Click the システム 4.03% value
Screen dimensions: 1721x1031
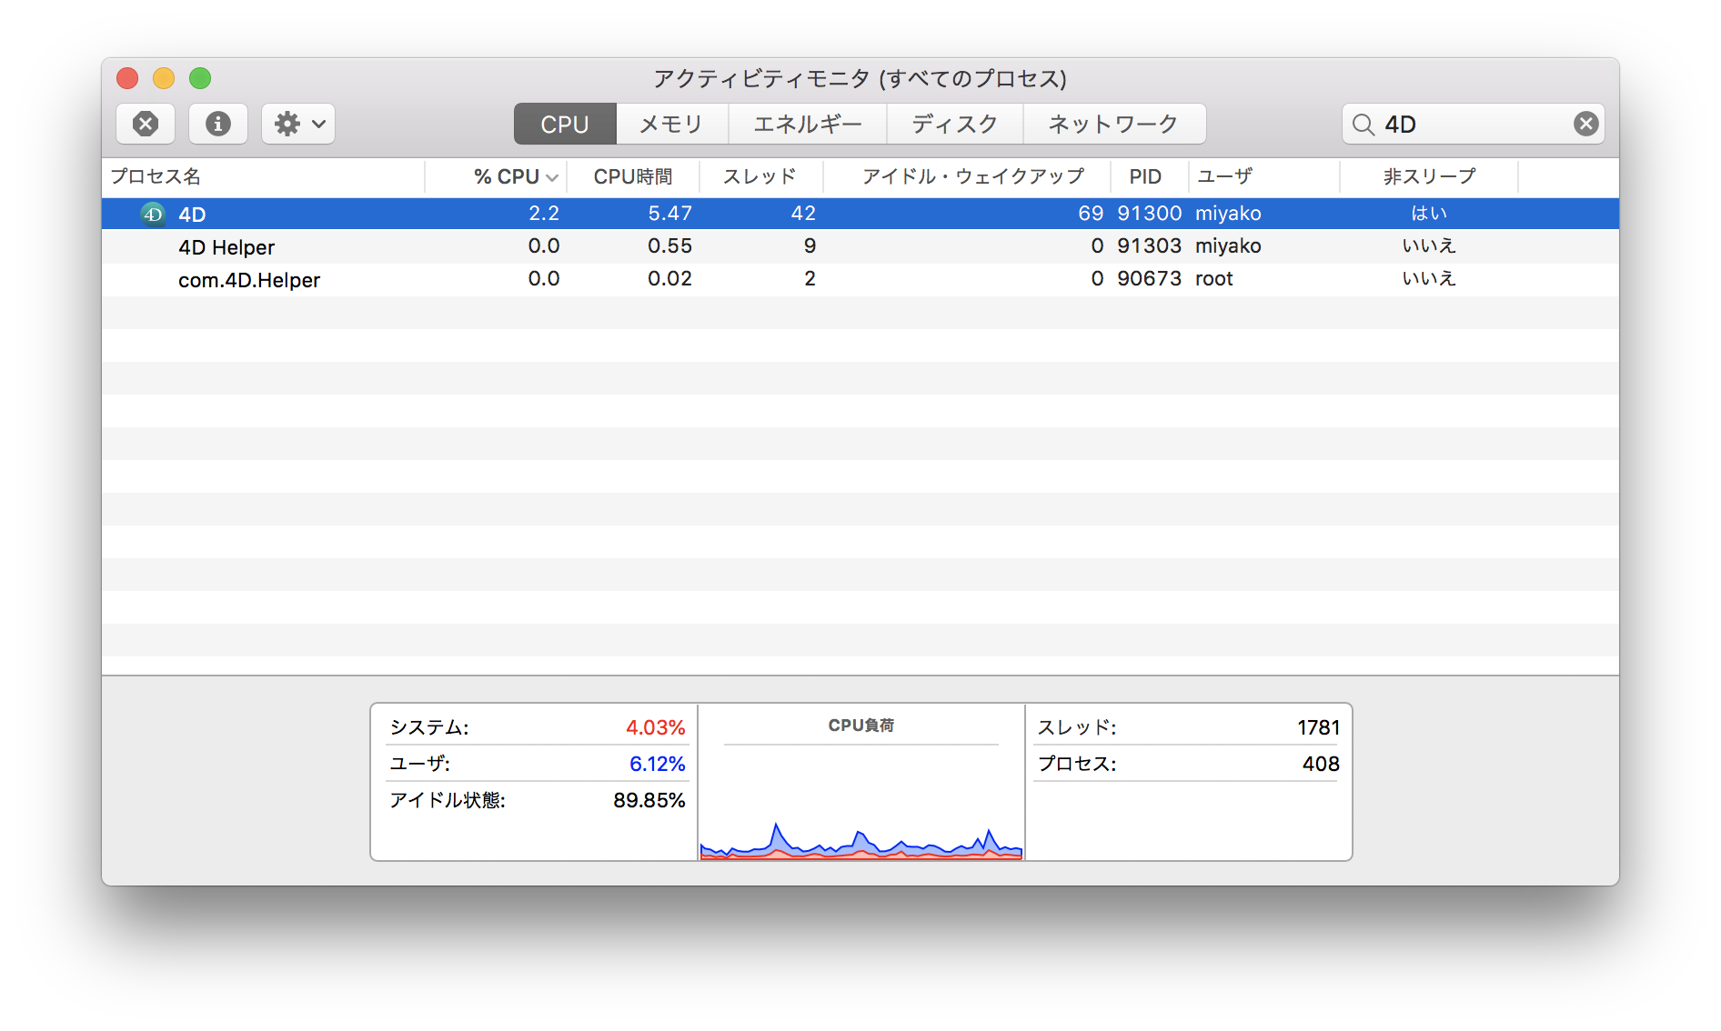click(655, 727)
